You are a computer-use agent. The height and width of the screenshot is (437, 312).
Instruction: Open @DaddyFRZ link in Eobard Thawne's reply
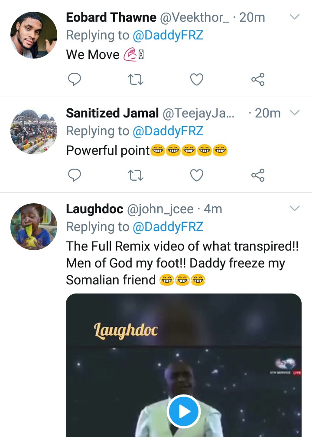click(x=167, y=36)
